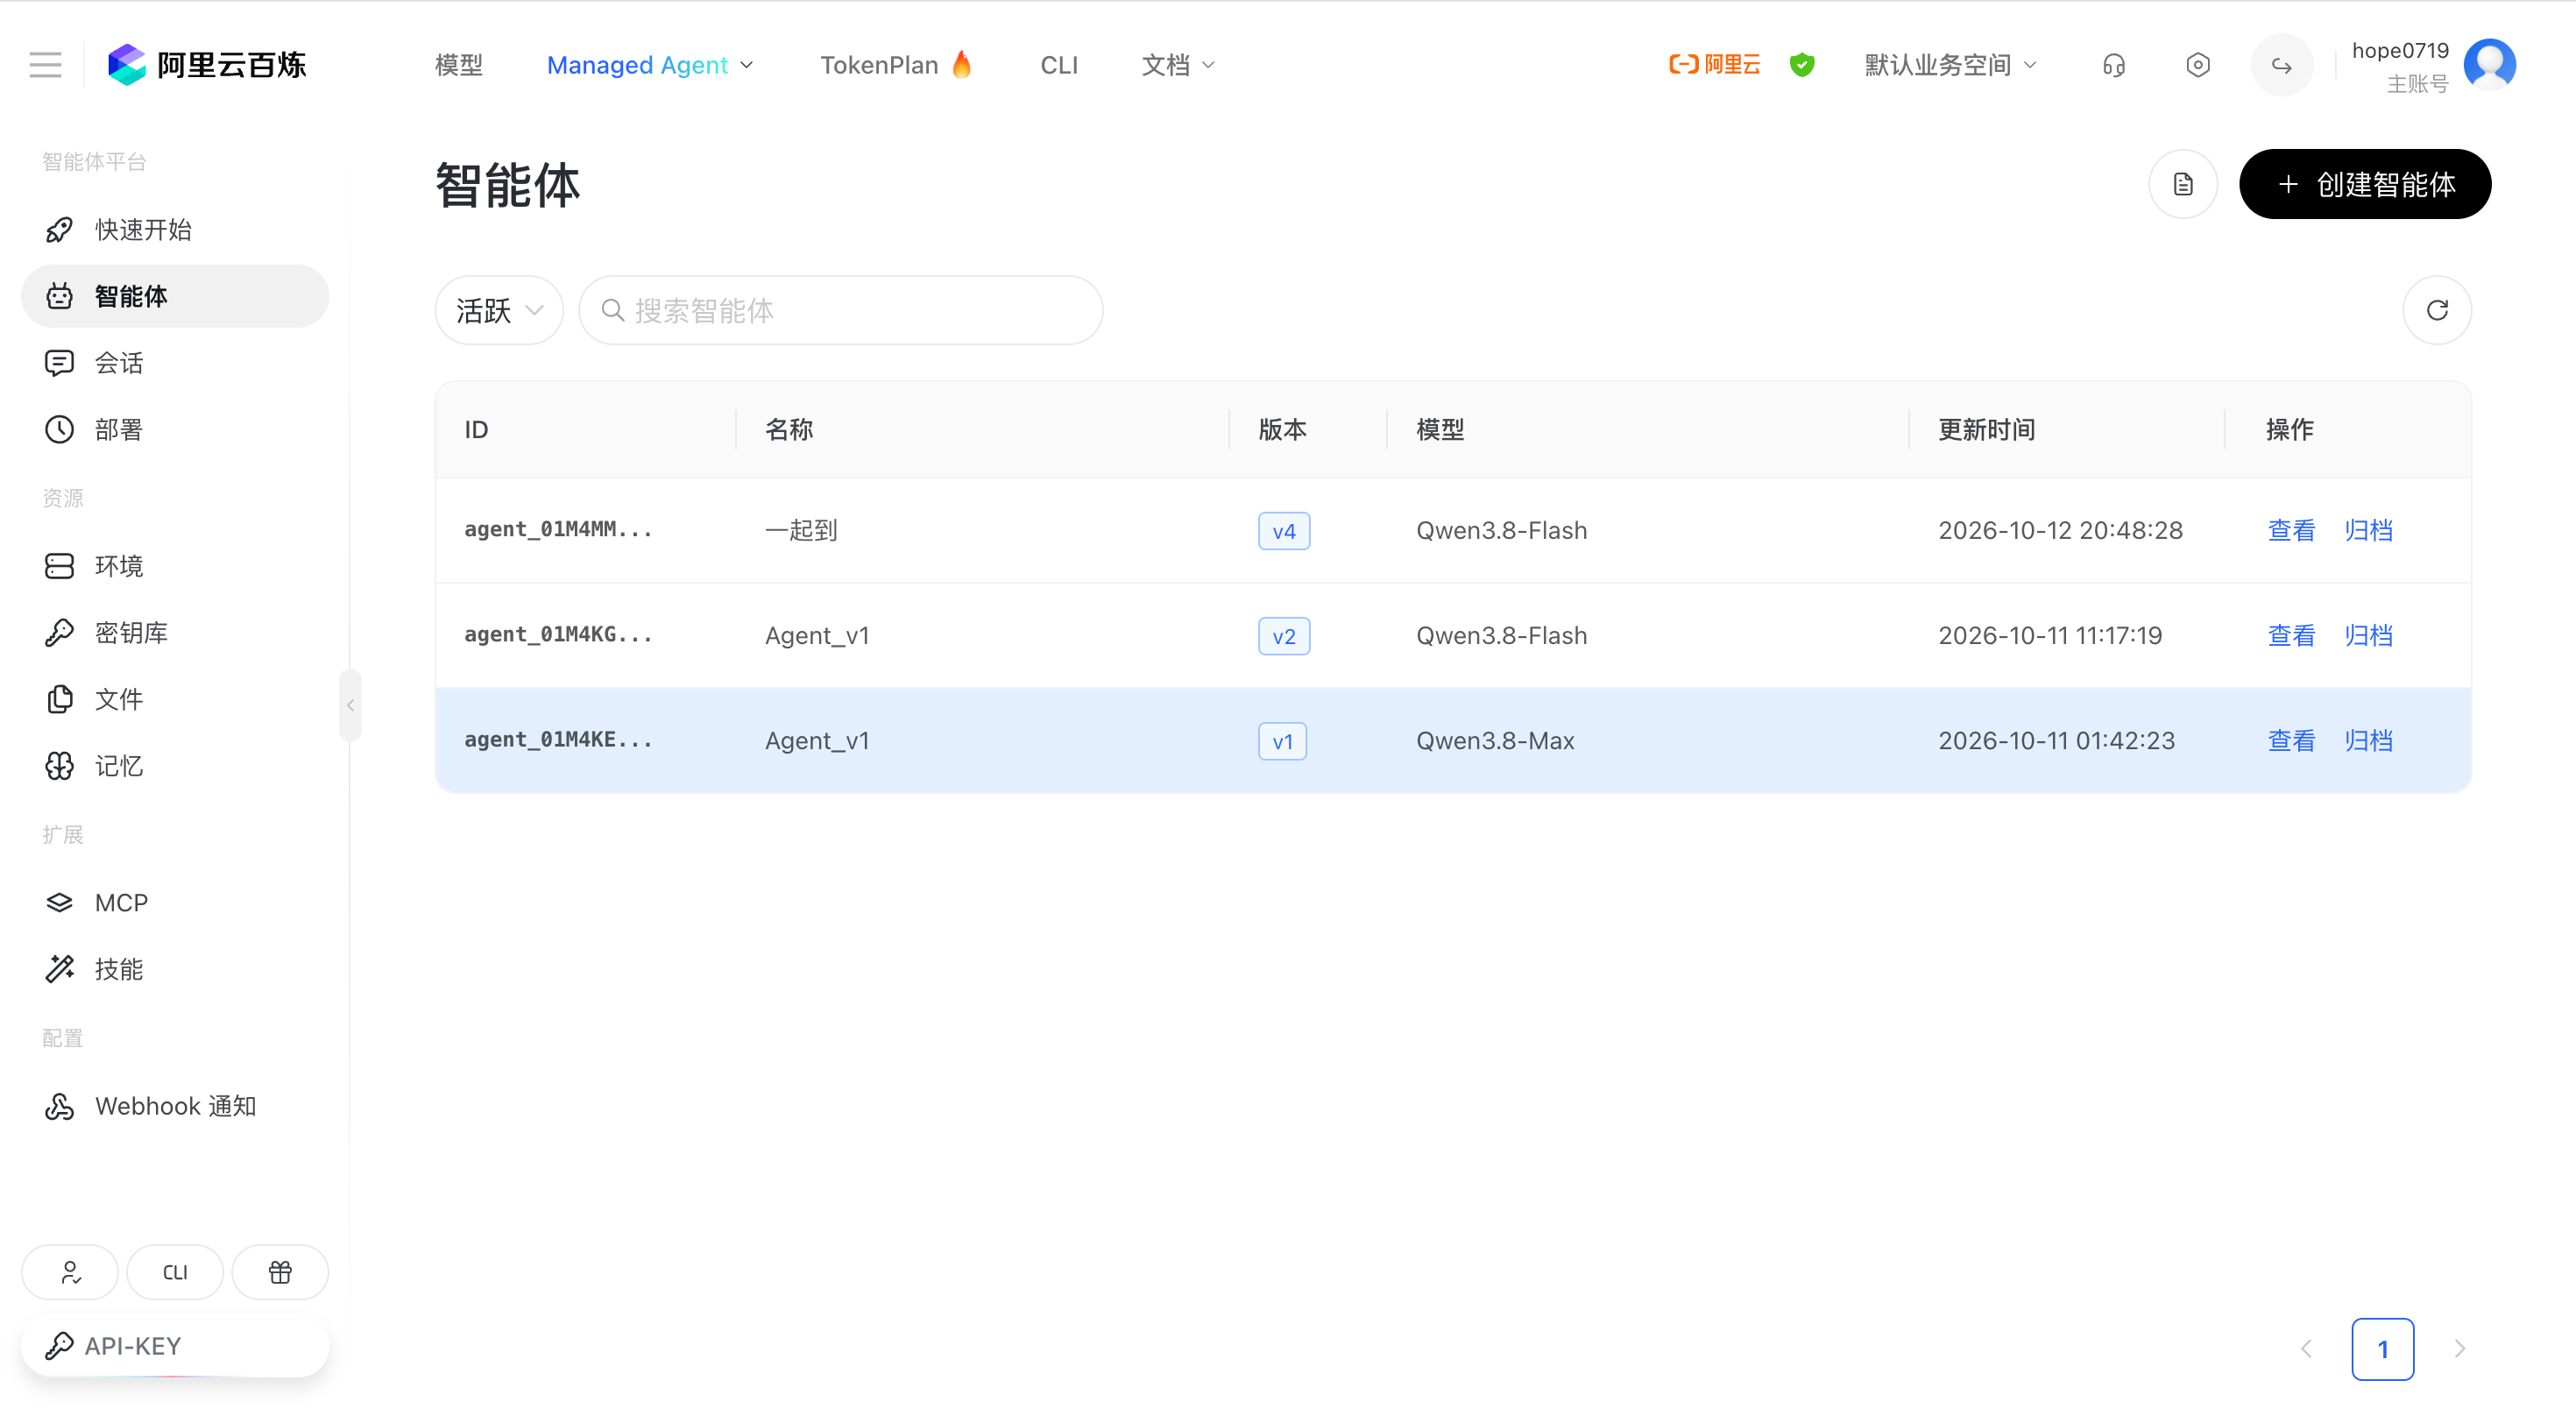Click the small CLI button at sidebar bottom
The height and width of the screenshot is (1409, 2576).
[x=175, y=1272]
